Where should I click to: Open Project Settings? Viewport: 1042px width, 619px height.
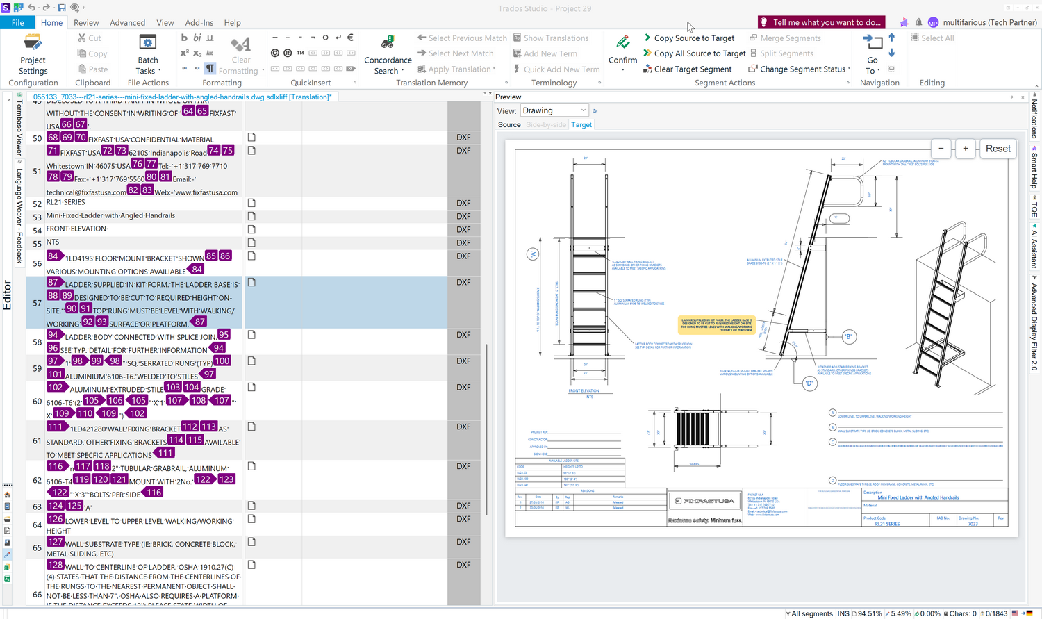click(x=33, y=54)
